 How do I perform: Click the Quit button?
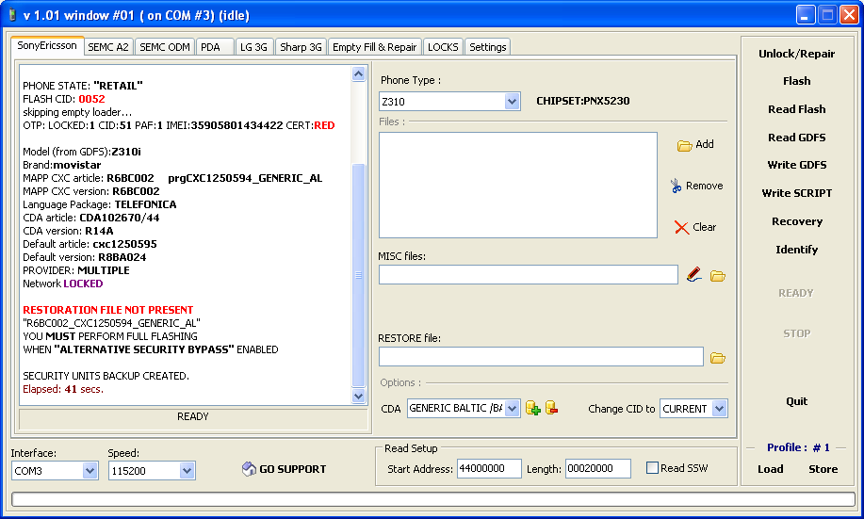click(797, 401)
